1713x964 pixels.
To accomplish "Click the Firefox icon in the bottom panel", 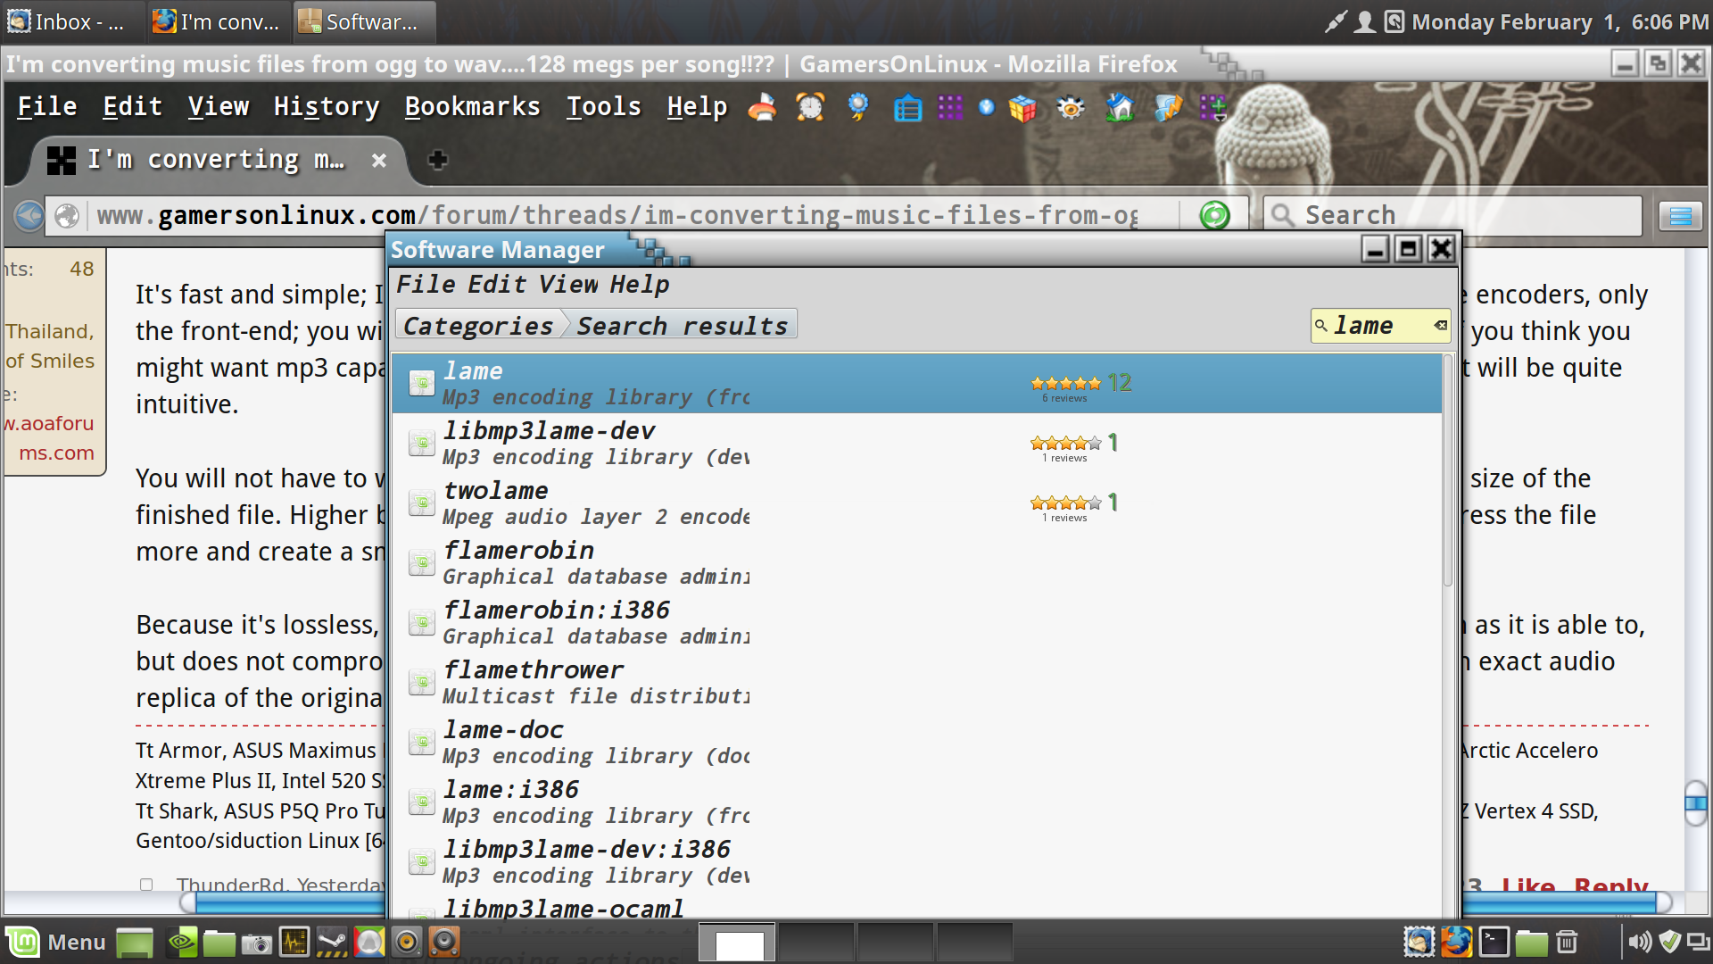I will 1456,942.
